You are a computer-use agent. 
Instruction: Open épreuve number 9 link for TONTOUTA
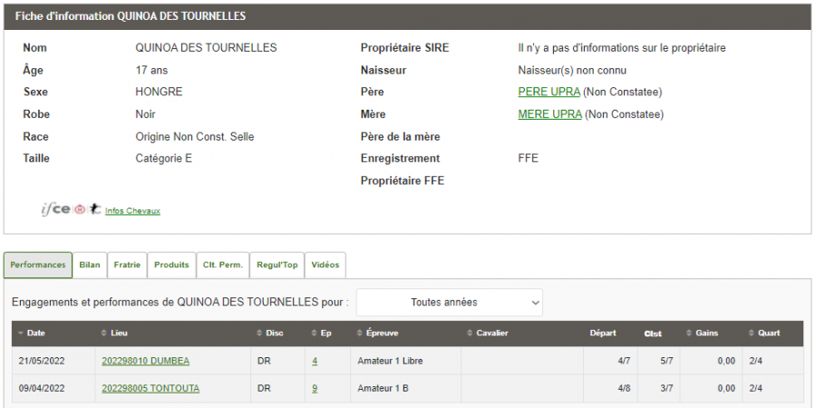[315, 388]
